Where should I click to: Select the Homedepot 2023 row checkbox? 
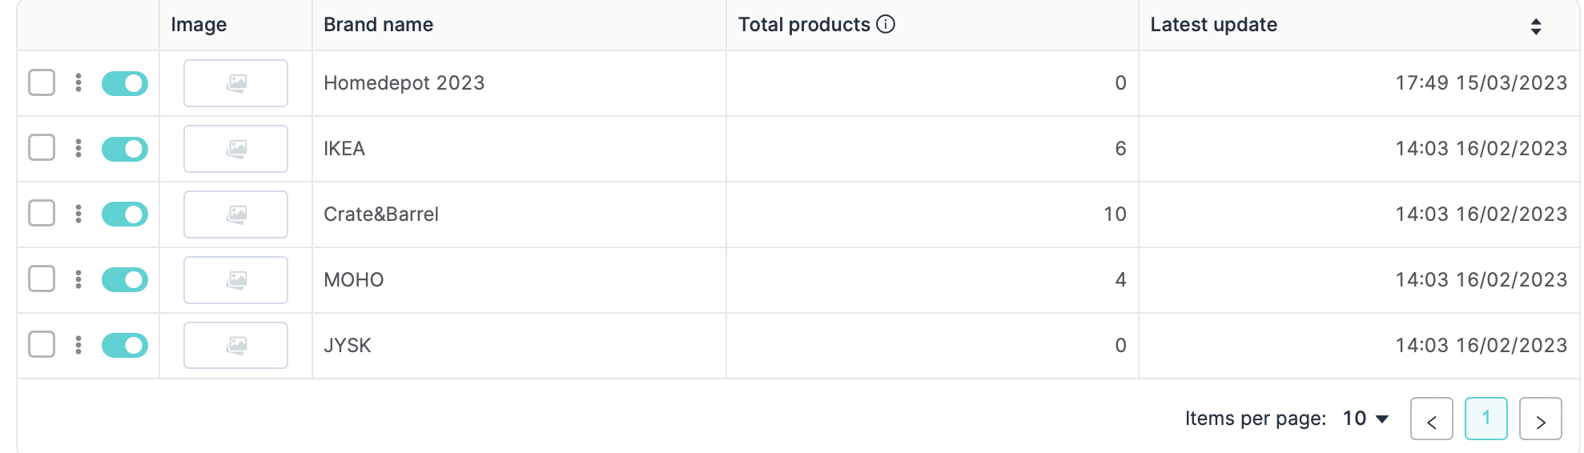(x=42, y=82)
